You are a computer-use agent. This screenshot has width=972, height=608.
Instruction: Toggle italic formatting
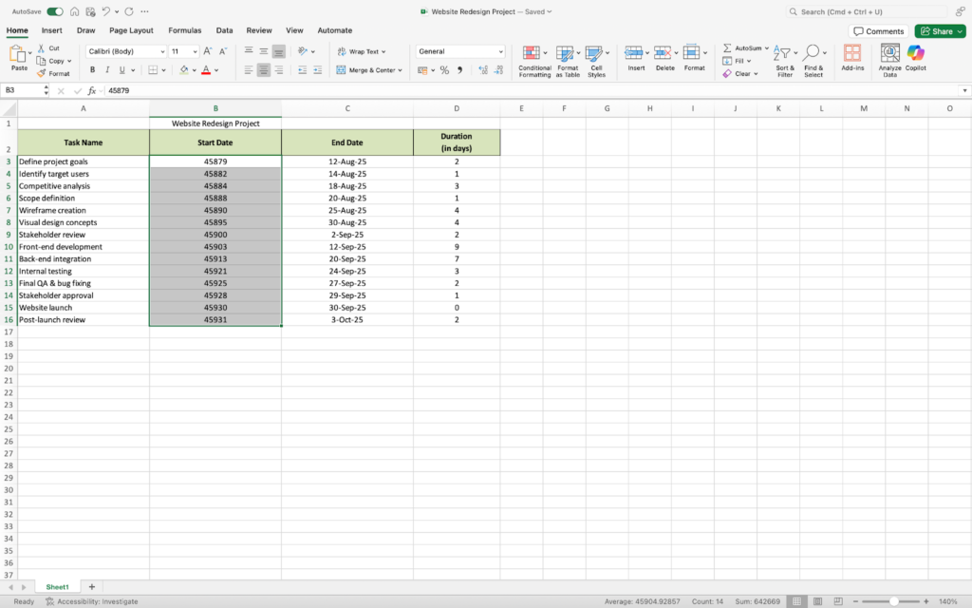pyautogui.click(x=107, y=70)
